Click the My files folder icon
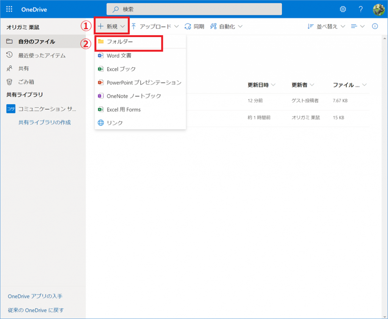Image resolution: width=388 pixels, height=319 pixels. [x=9, y=41]
